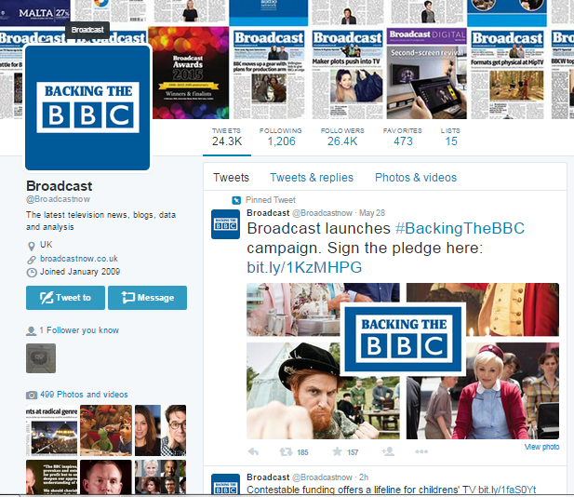The height and width of the screenshot is (497, 574).
Task: Click the Maker plots push into TV cover
Action: [347, 74]
